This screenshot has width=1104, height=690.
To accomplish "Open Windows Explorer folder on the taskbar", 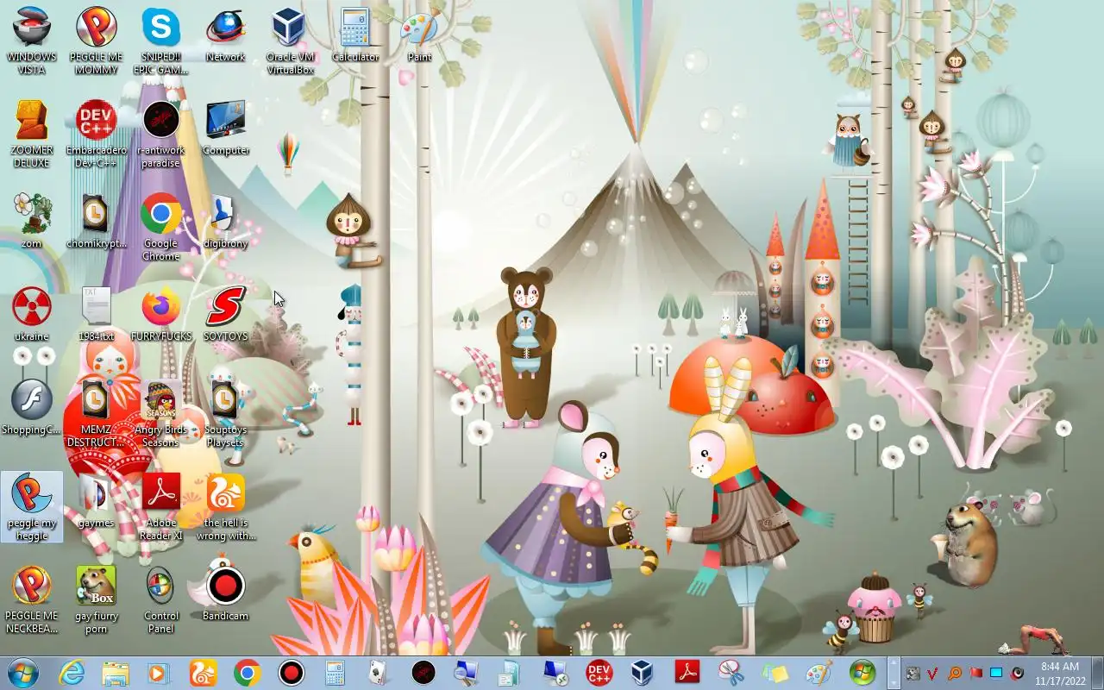I will point(115,673).
